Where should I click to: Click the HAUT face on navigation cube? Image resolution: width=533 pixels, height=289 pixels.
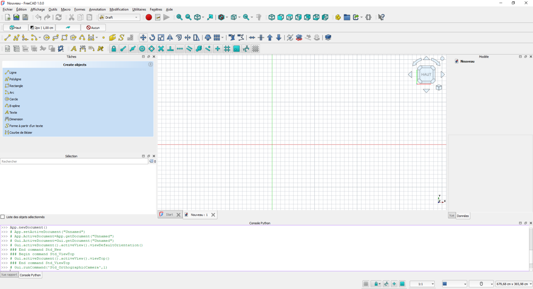click(x=426, y=74)
